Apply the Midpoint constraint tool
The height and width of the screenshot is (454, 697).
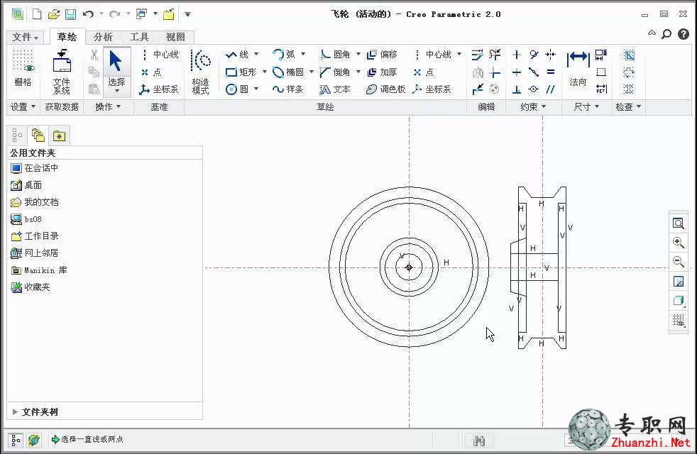coord(534,72)
